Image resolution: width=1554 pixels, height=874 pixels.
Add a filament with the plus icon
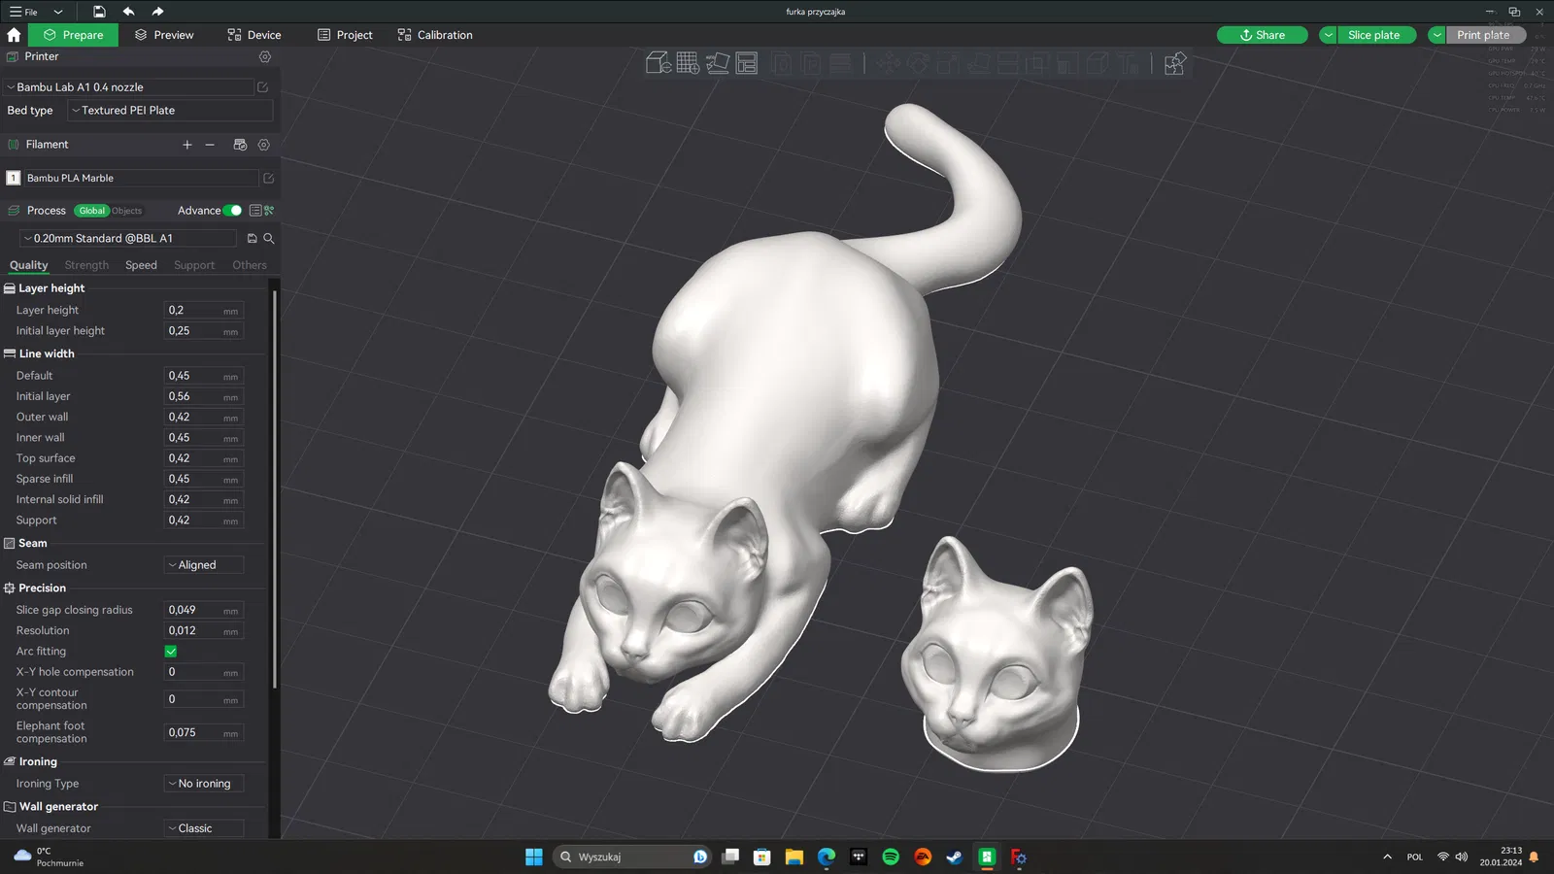point(187,145)
